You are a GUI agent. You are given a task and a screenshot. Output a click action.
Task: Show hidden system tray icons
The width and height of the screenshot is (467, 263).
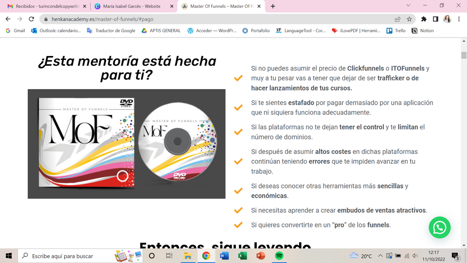coord(380,256)
